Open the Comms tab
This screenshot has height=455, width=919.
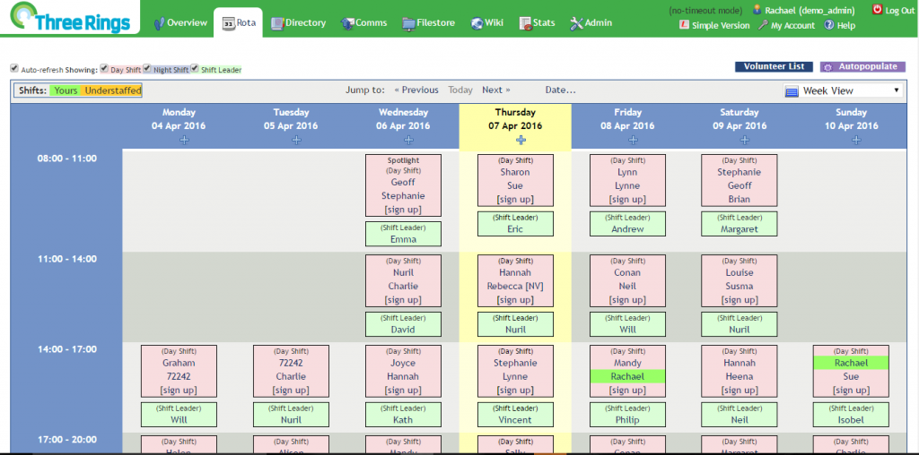364,22
